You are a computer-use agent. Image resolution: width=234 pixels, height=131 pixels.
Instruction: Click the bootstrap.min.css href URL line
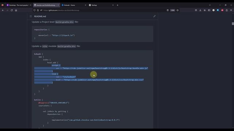point(100,80)
